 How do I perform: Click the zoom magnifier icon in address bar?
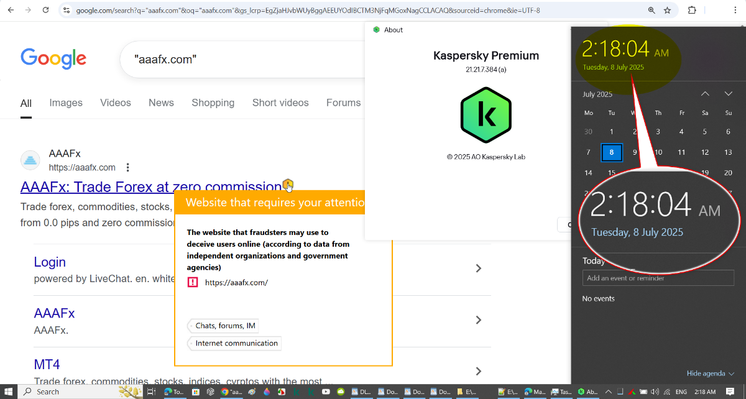(652, 11)
